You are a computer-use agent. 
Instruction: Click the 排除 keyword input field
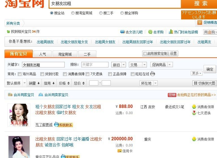pyautogui.click(x=95, y=65)
